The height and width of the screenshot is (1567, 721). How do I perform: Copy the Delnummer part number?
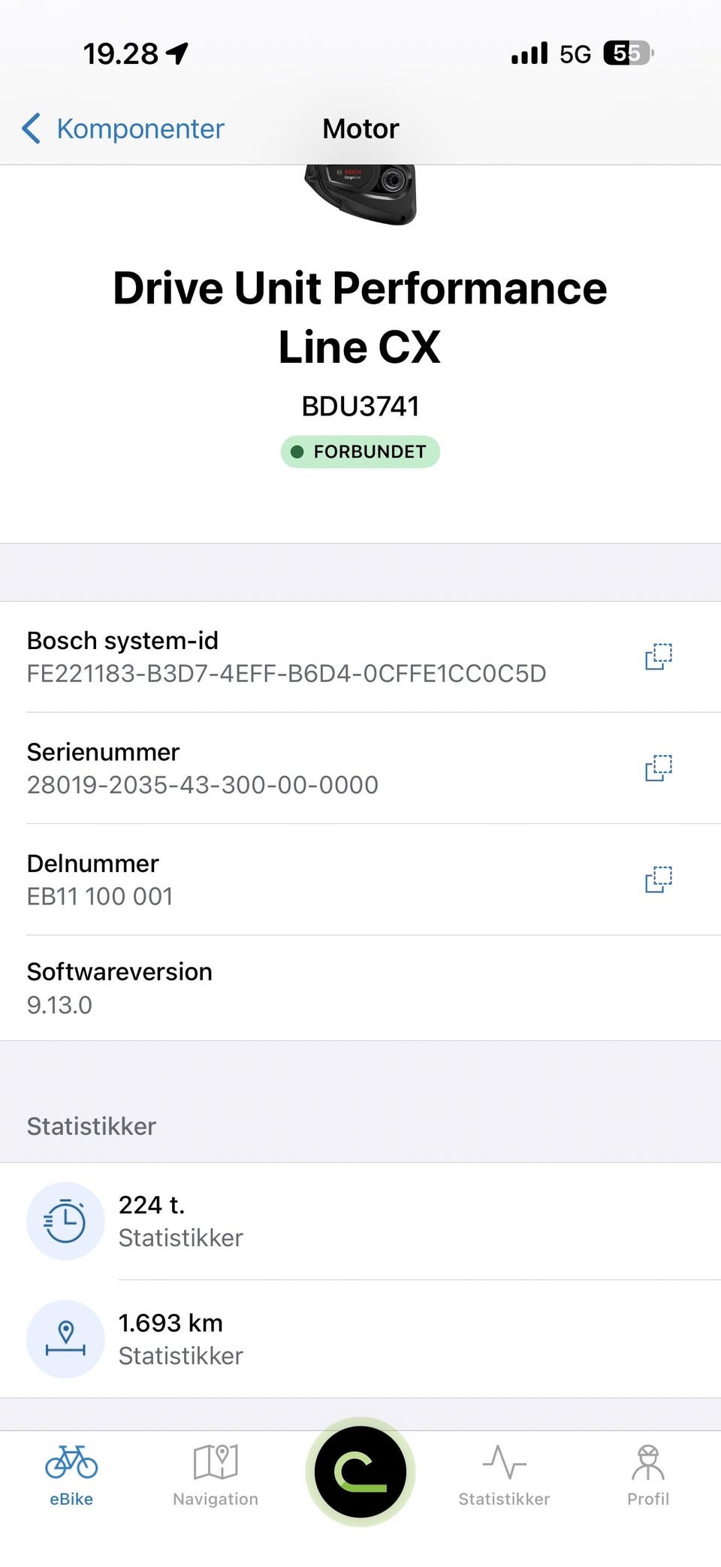coord(659,879)
